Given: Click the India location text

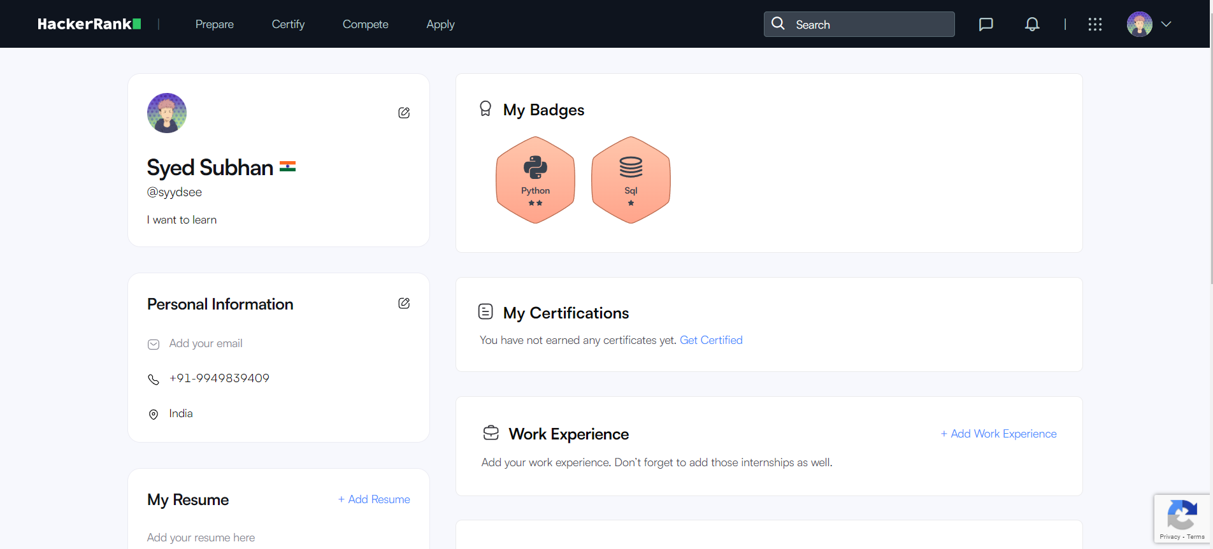Looking at the screenshot, I should pos(181,413).
